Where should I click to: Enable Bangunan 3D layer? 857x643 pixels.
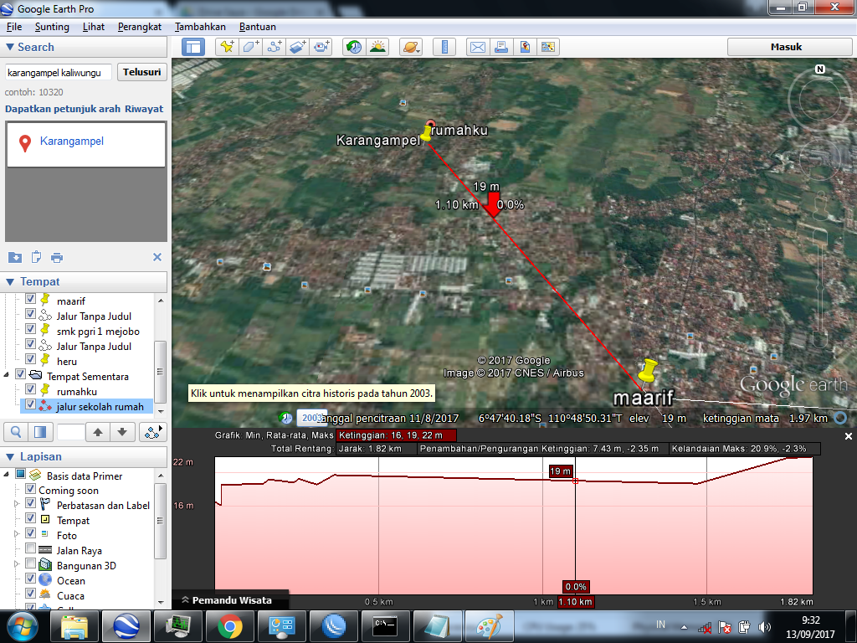click(x=31, y=563)
